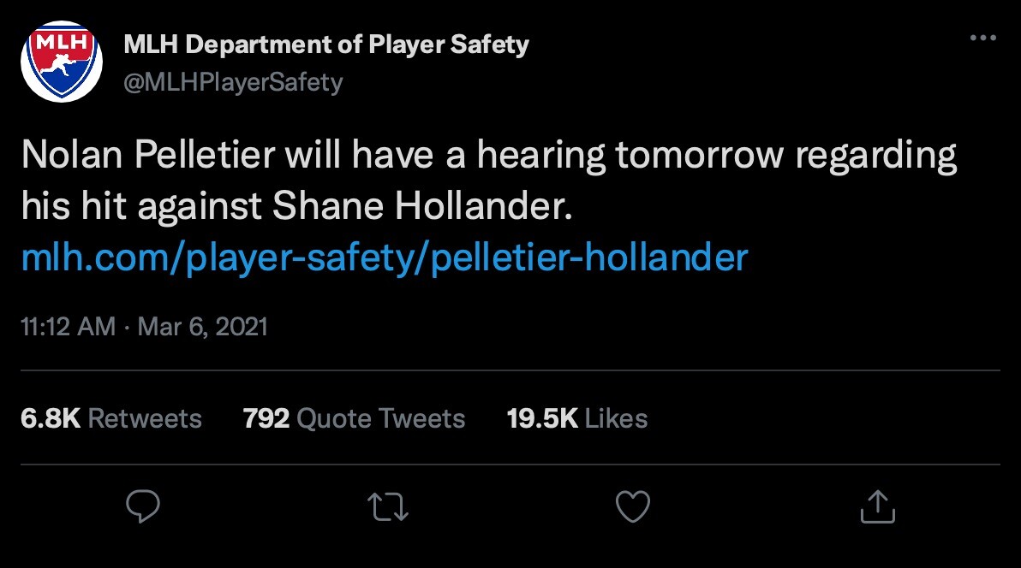The image size is (1021, 568).
Task: Click the 11:12 AM timestamp
Action: [x=68, y=327]
